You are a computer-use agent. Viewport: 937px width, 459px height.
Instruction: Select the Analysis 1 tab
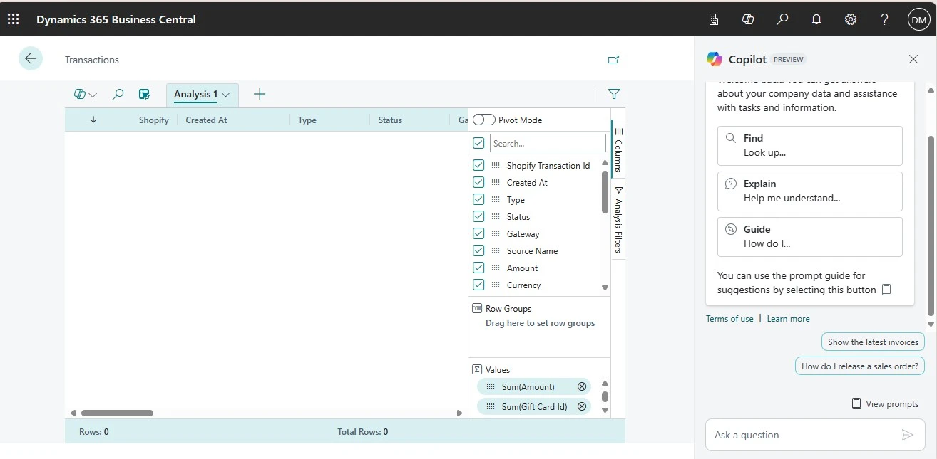pos(196,94)
